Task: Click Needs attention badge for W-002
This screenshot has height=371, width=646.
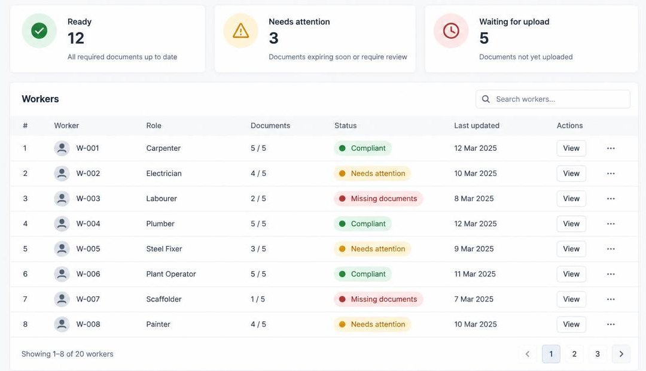Action: point(373,174)
